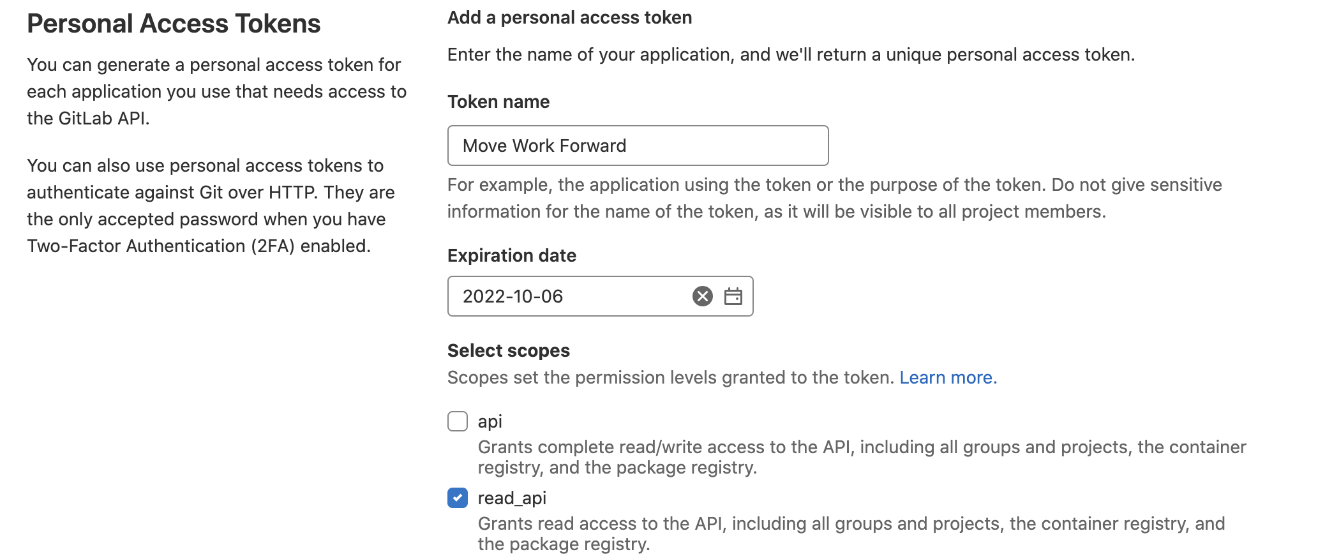Click the Personal Access Tokens page heading
The image size is (1325, 554).
point(174,24)
